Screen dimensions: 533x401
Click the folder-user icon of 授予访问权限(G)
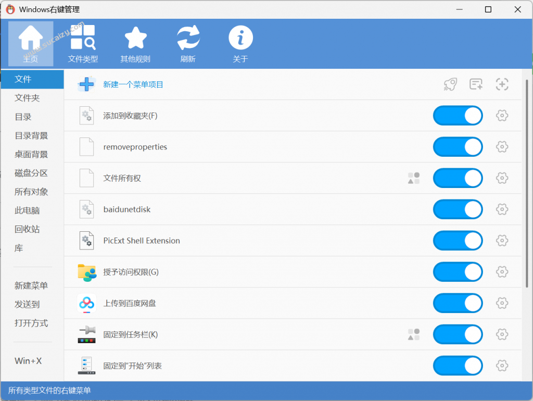pyautogui.click(x=87, y=272)
